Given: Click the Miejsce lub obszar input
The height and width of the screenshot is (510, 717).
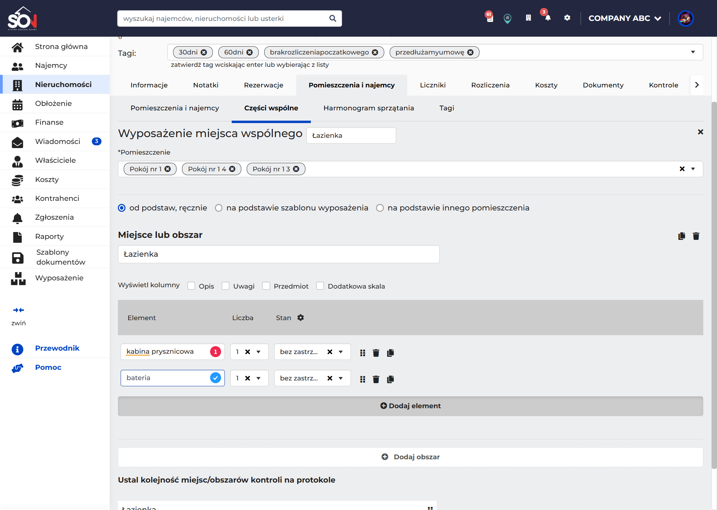Looking at the screenshot, I should pos(279,254).
